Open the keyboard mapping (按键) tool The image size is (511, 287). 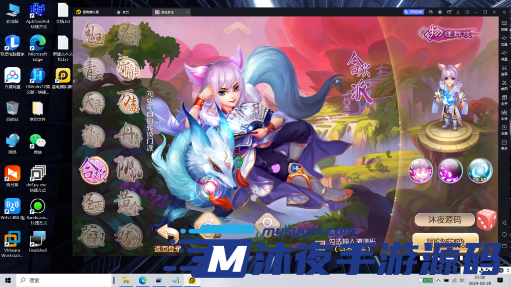click(504, 25)
